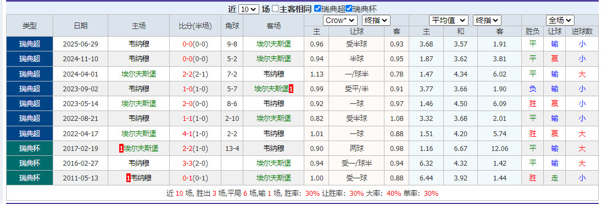Click the 0-0(0-0) score on 2025-06-29

coord(195,44)
